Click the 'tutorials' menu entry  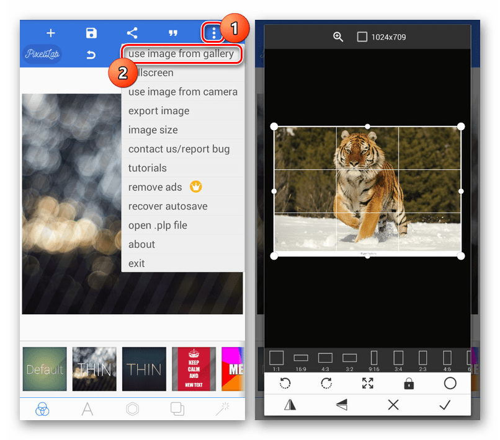148,168
